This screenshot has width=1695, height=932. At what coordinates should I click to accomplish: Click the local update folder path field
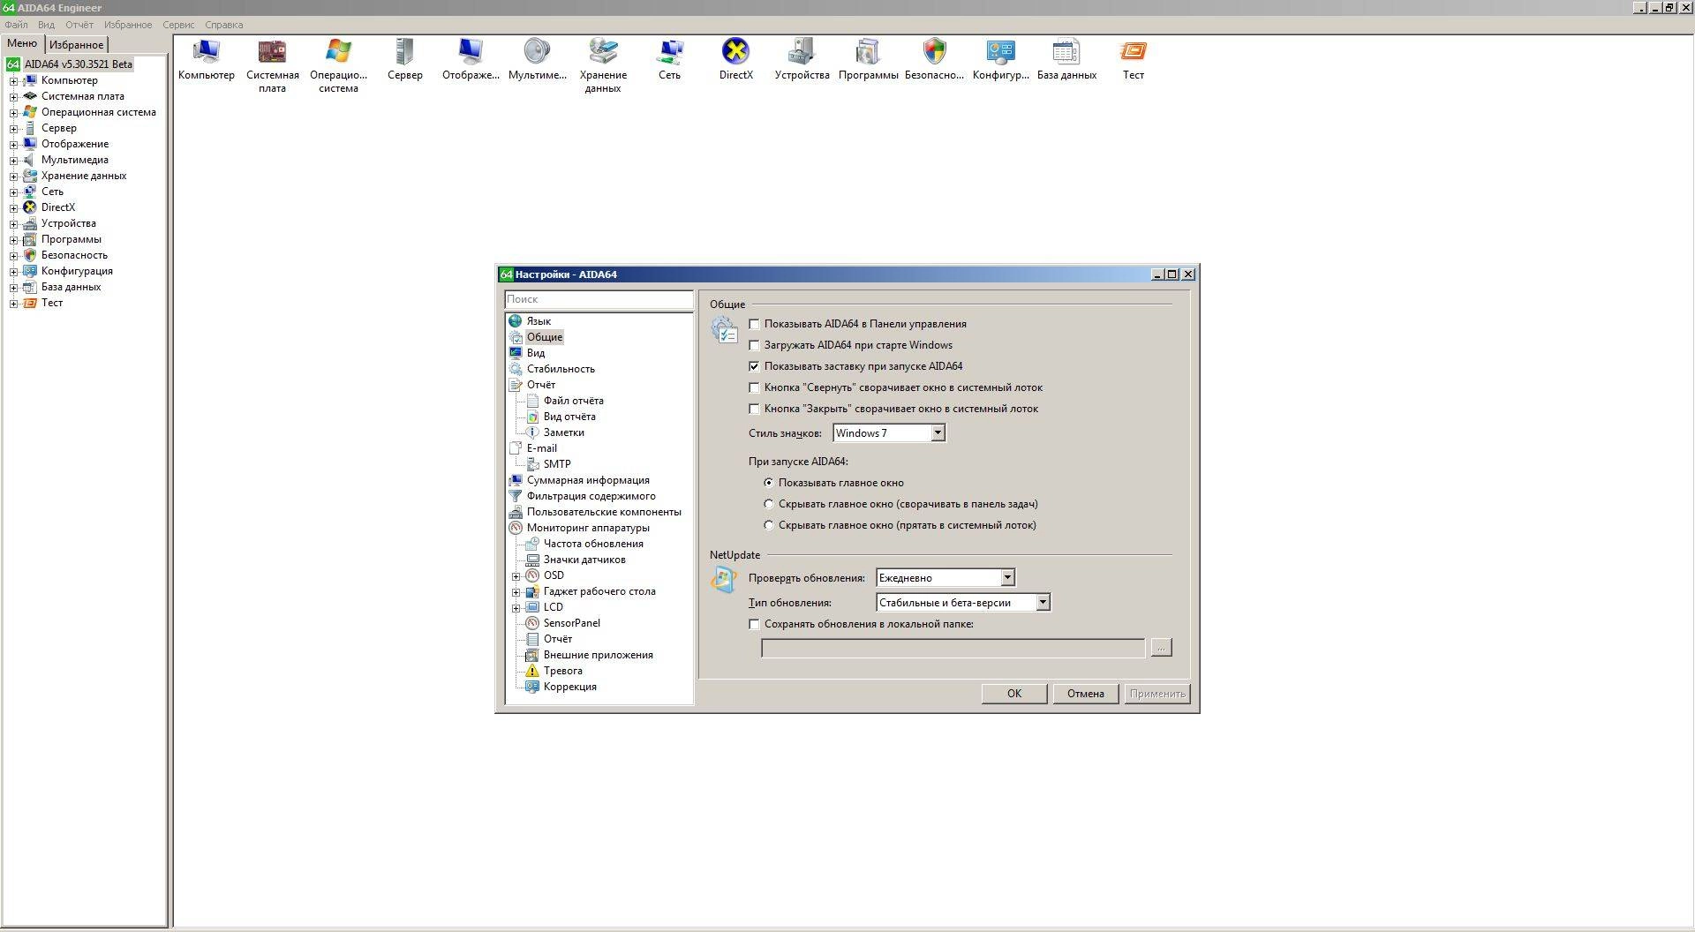(x=953, y=648)
